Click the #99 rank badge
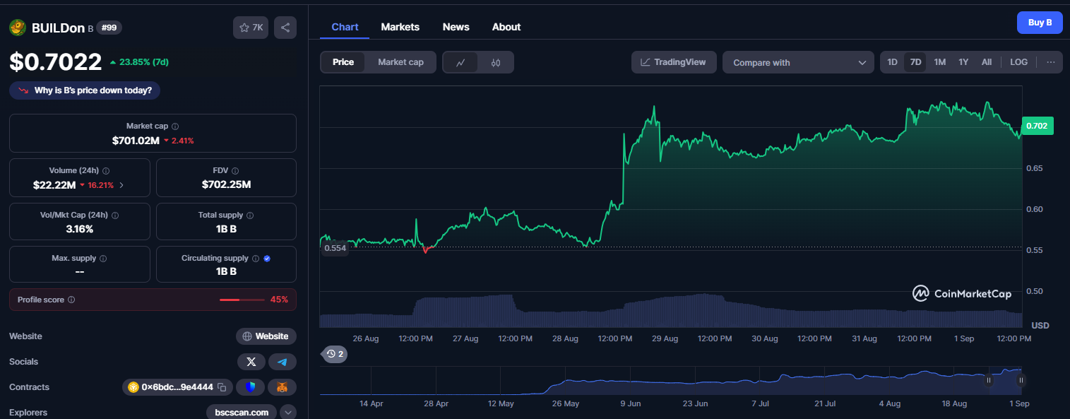Viewport: 1070px width, 419px height. (109, 28)
